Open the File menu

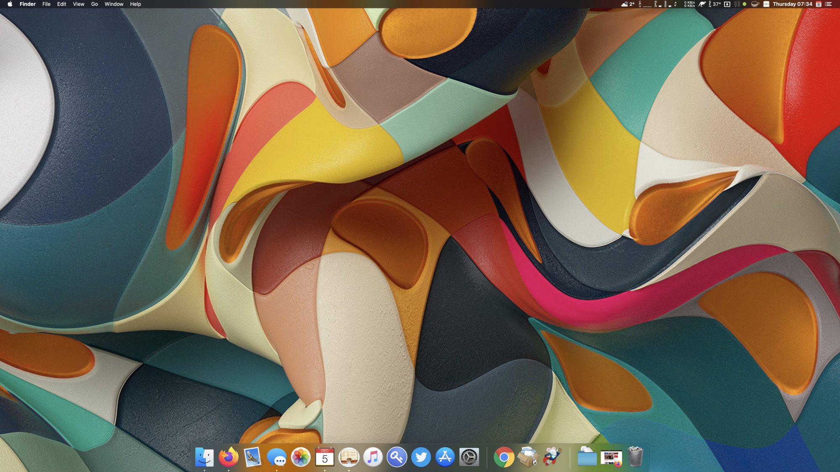pyautogui.click(x=46, y=4)
